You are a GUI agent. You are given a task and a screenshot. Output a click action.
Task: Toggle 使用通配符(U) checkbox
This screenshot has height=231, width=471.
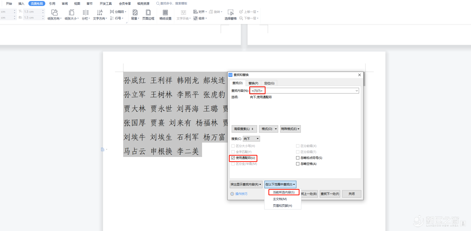click(x=233, y=158)
